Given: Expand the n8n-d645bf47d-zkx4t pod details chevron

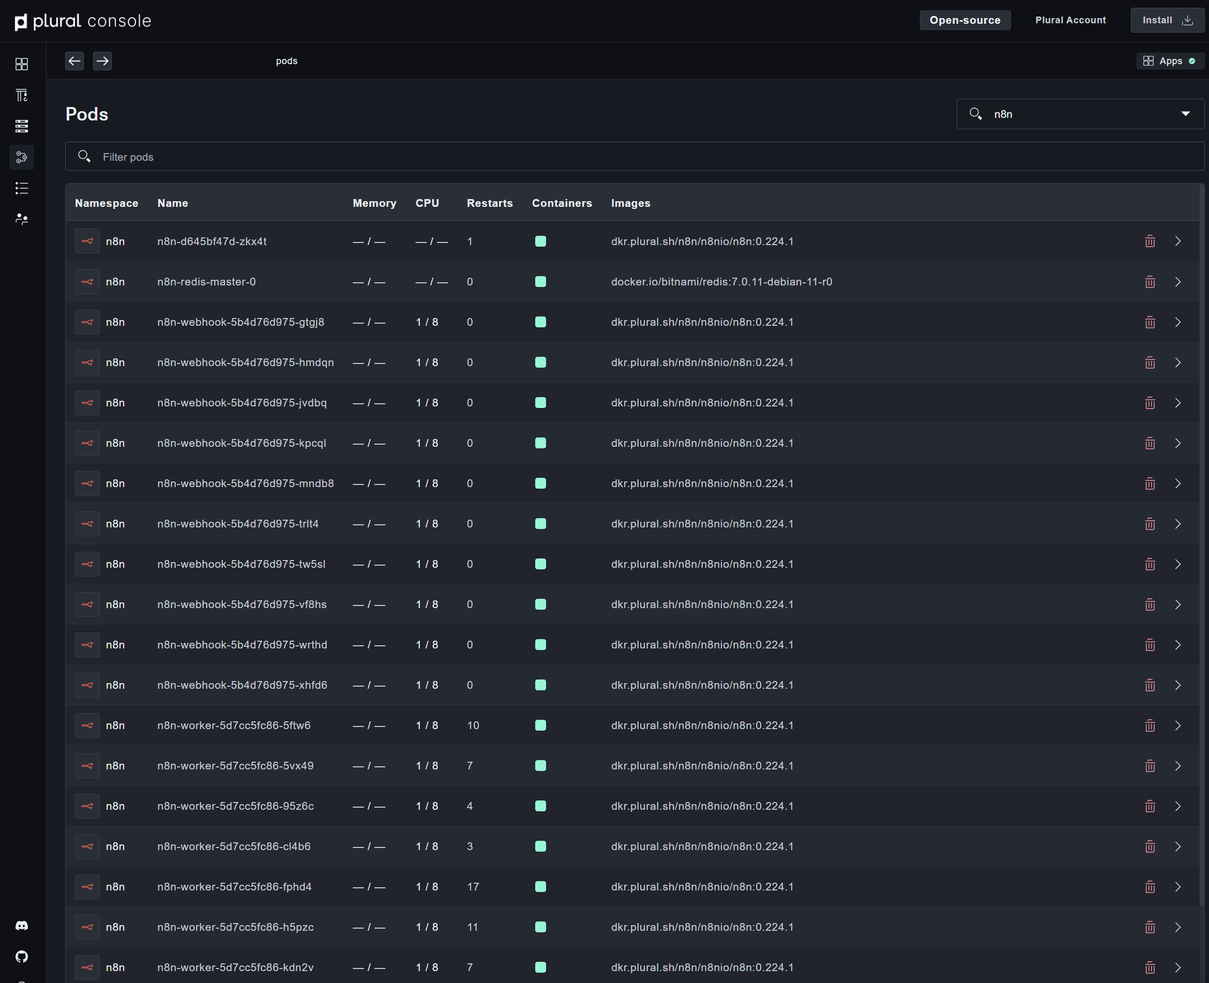Looking at the screenshot, I should click(1178, 241).
